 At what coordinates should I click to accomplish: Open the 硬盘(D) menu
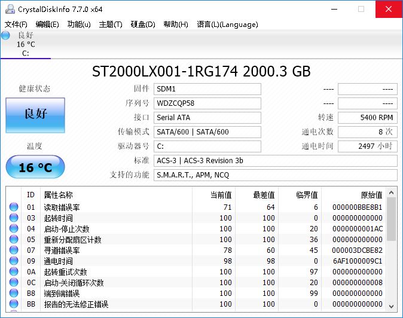[143, 25]
